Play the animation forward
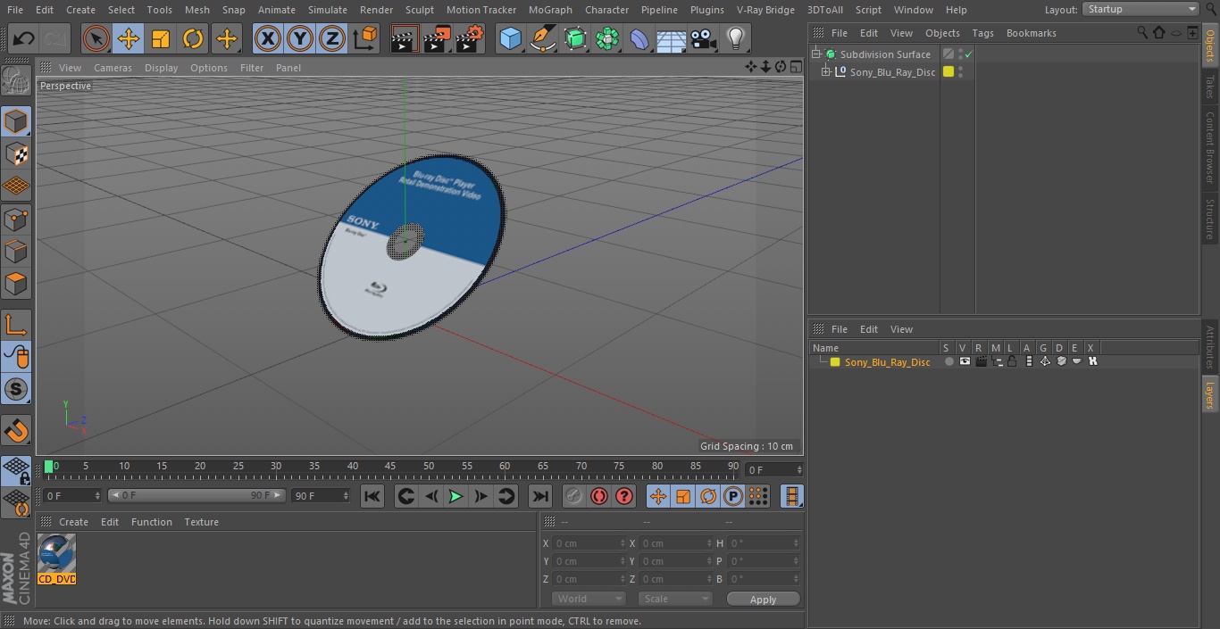The height and width of the screenshot is (629, 1220). [455, 496]
